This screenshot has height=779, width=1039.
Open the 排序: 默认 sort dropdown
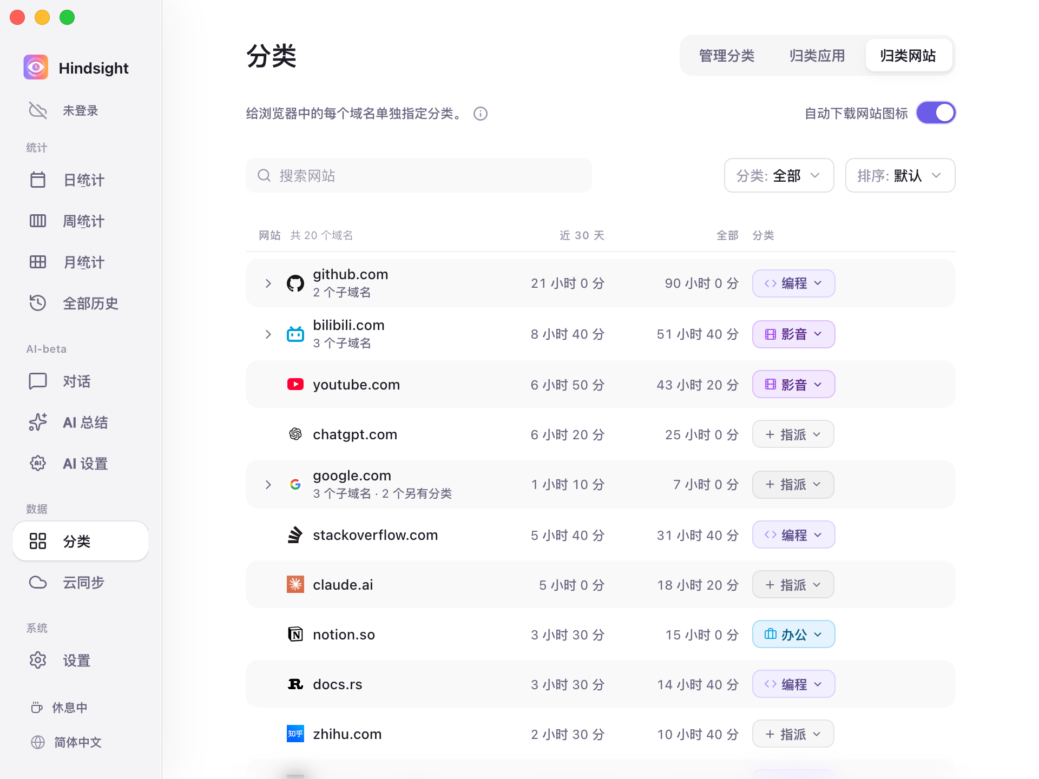[x=900, y=175]
